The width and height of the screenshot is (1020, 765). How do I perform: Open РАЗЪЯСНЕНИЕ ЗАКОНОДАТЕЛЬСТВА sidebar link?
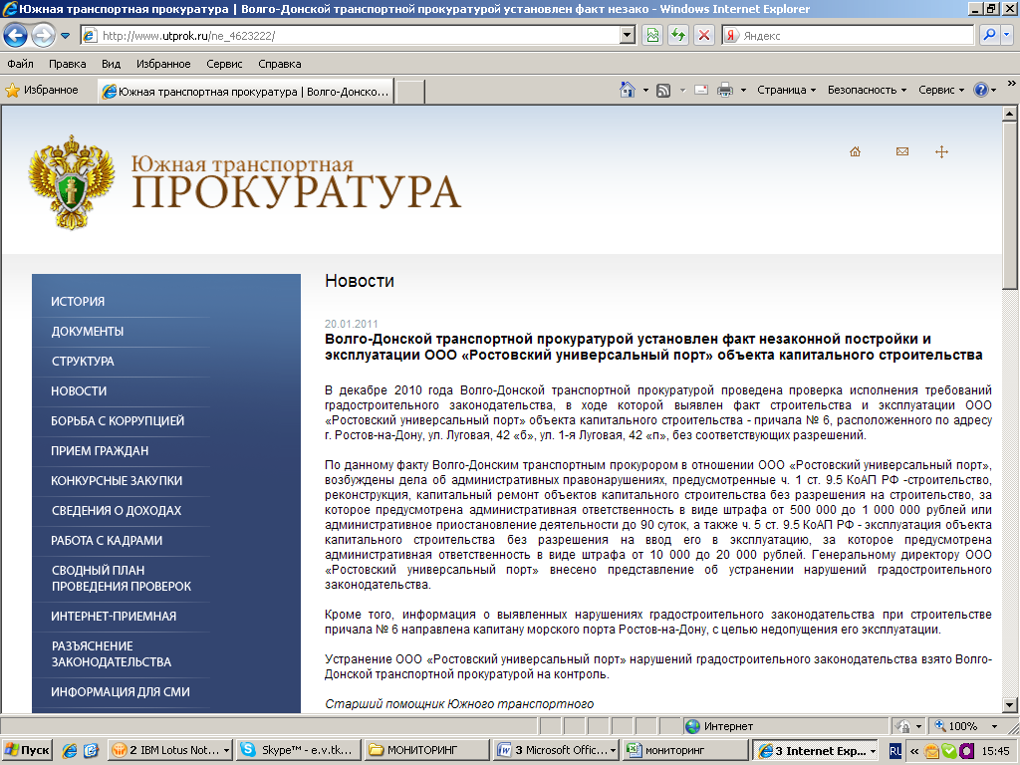point(112,654)
